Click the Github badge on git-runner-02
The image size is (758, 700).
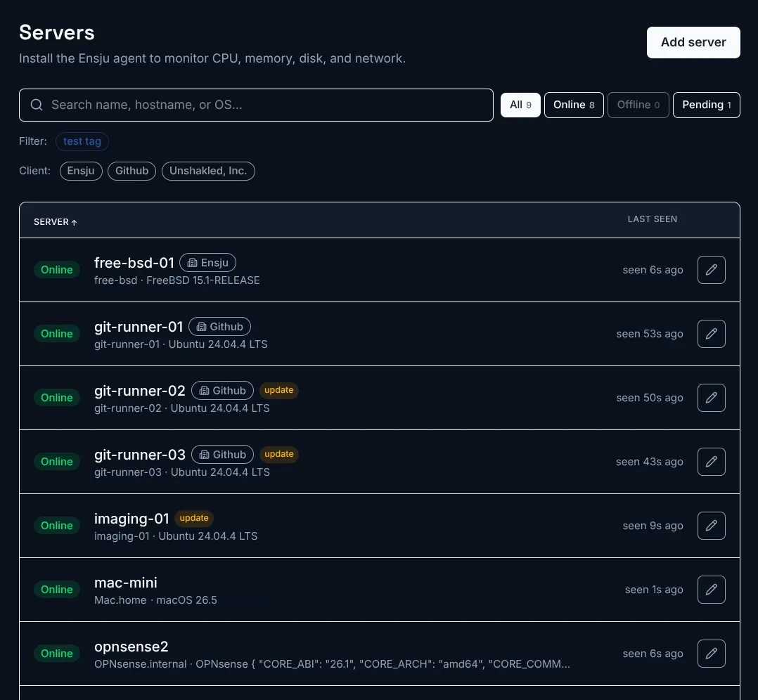click(222, 390)
